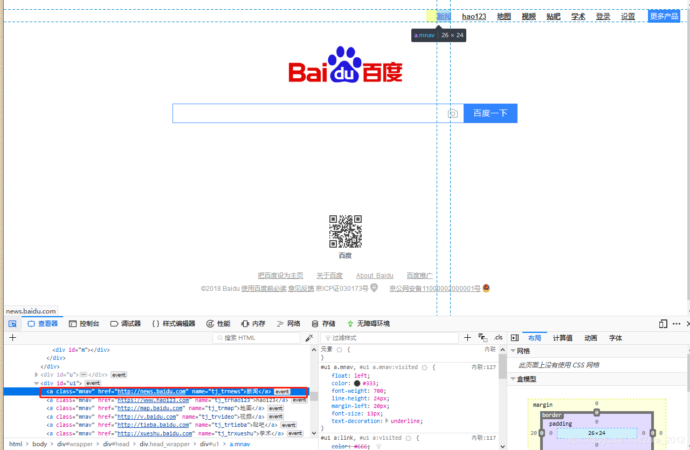Click the filter icon next to color #666

[378, 447]
